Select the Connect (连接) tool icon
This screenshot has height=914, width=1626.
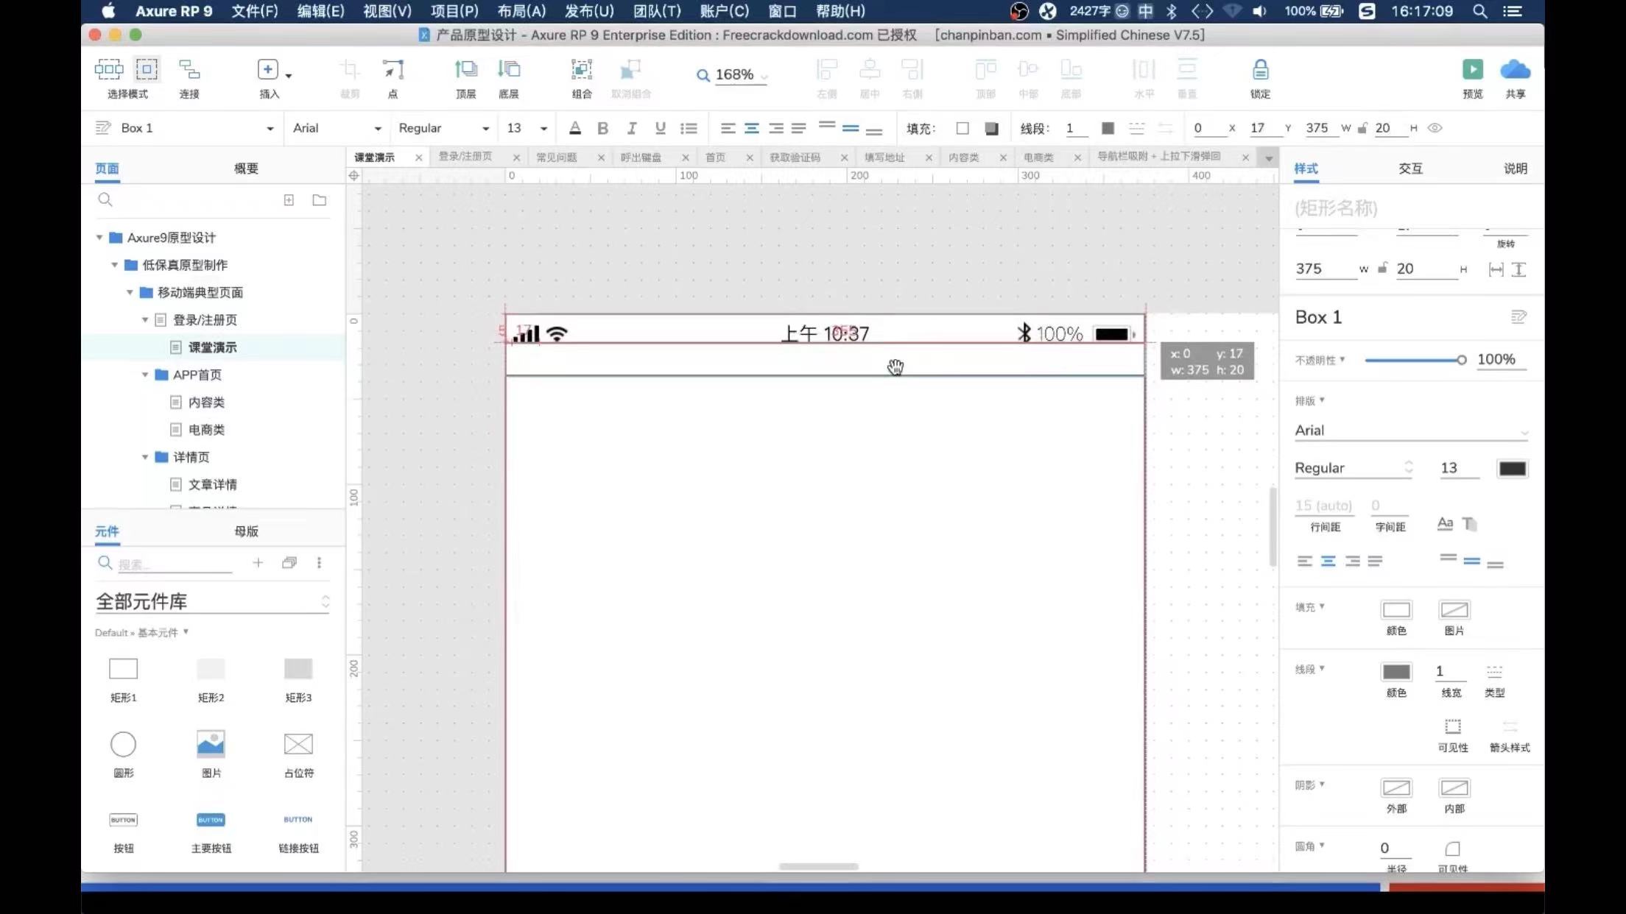point(189,70)
